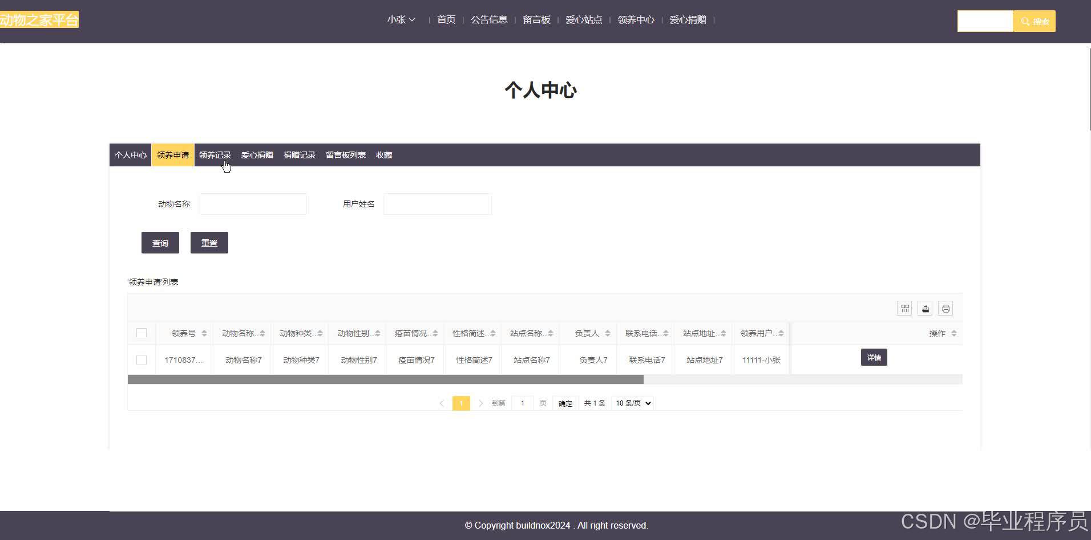This screenshot has width=1091, height=540.
Task: Sort the table by 领养号 column
Action: coord(204,333)
